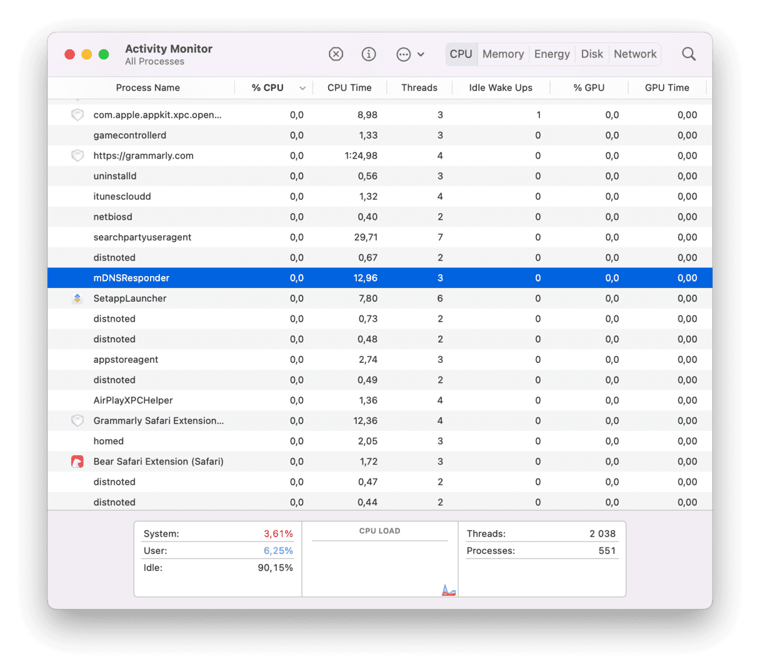Click the shield icon beside https://grammarly.com
This screenshot has width=760, height=672.
(77, 156)
